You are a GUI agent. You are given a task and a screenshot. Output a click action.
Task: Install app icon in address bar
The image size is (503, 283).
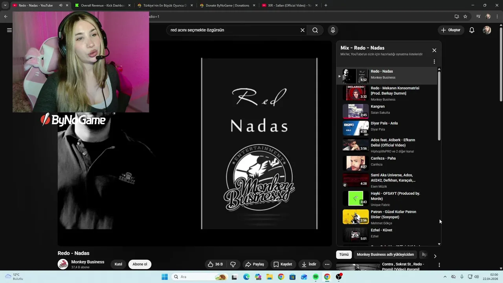coord(457,17)
